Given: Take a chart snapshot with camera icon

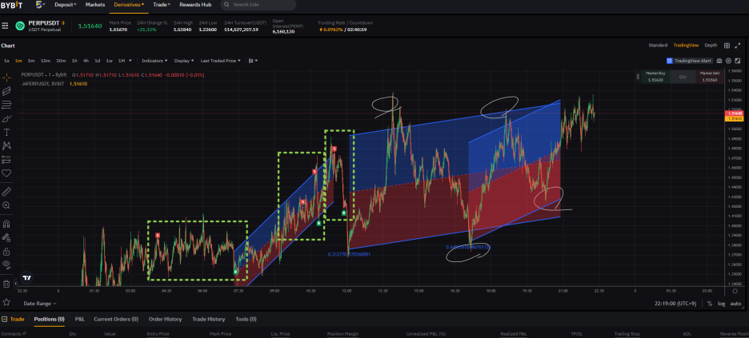Looking at the screenshot, I should click(720, 61).
